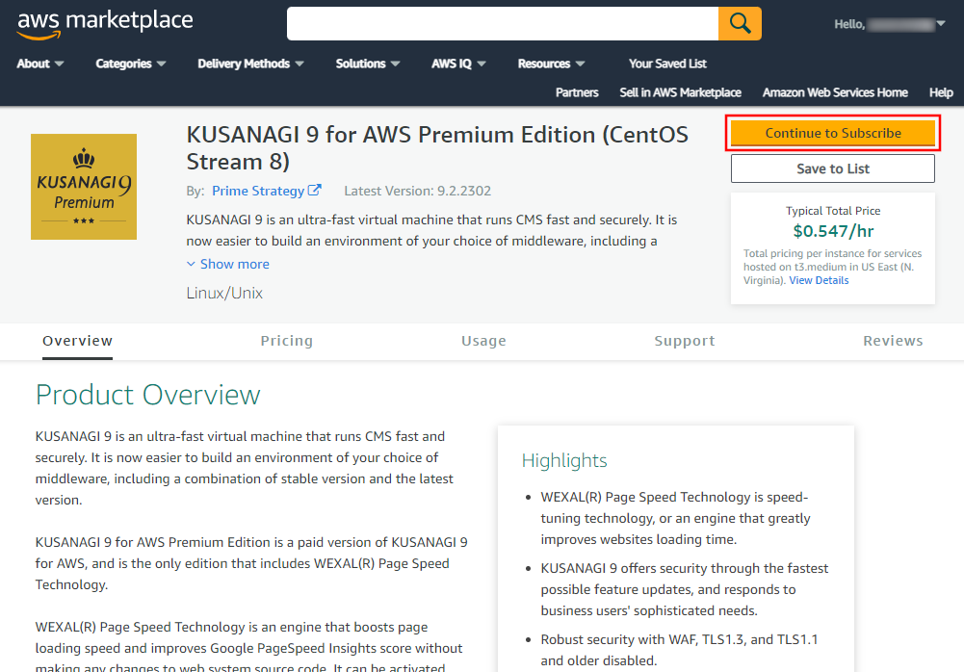This screenshot has width=964, height=672.
Task: Click the Product Overview heading
Action: tap(148, 395)
